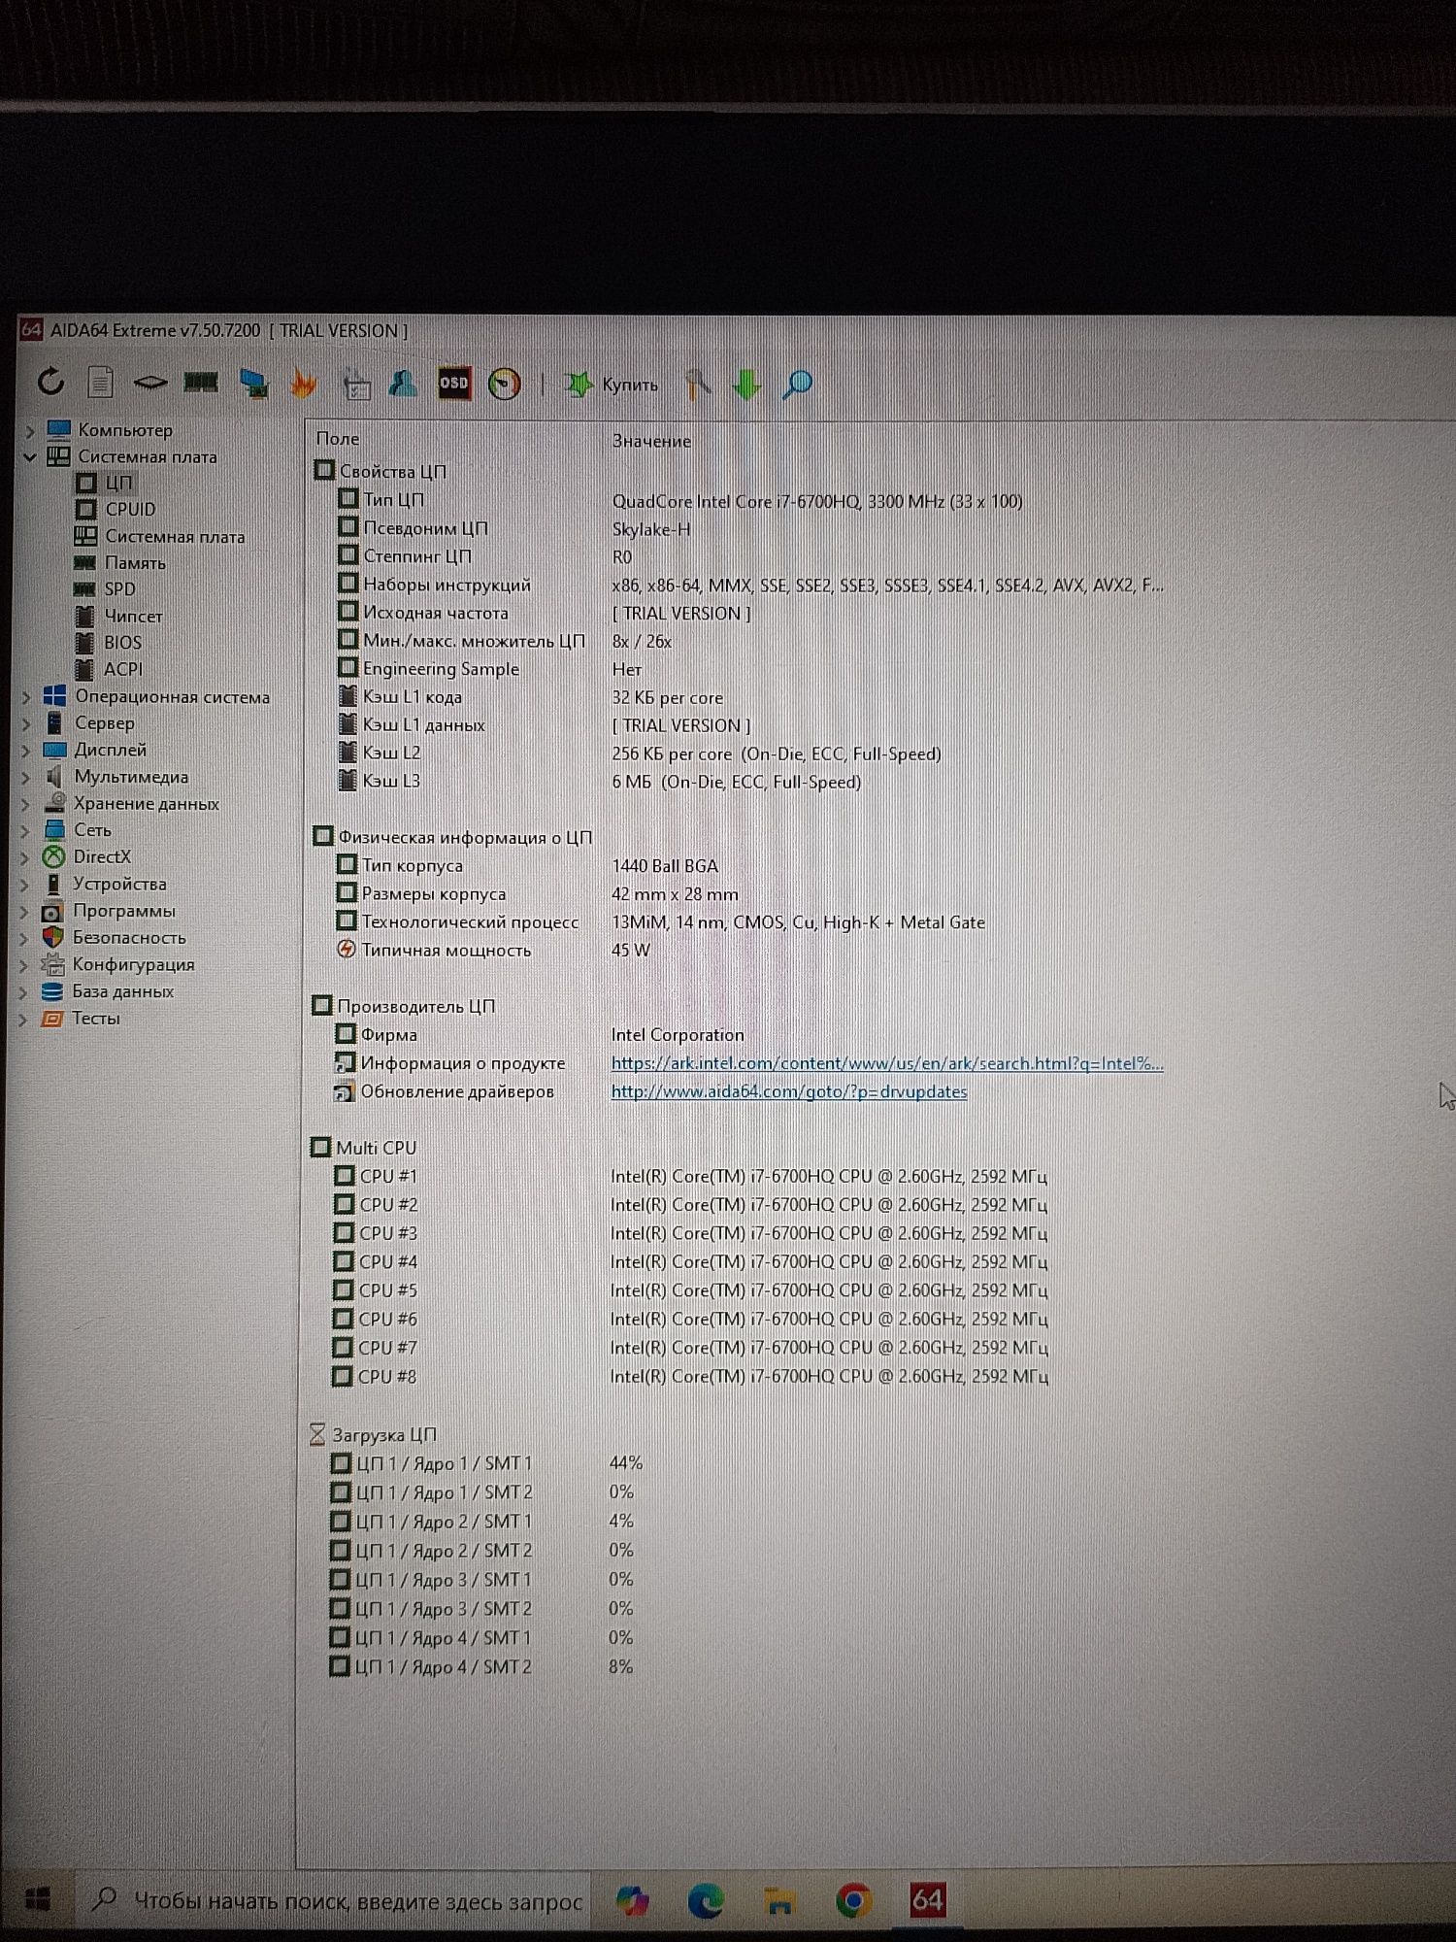Open the OSD panel icon

[x=453, y=384]
